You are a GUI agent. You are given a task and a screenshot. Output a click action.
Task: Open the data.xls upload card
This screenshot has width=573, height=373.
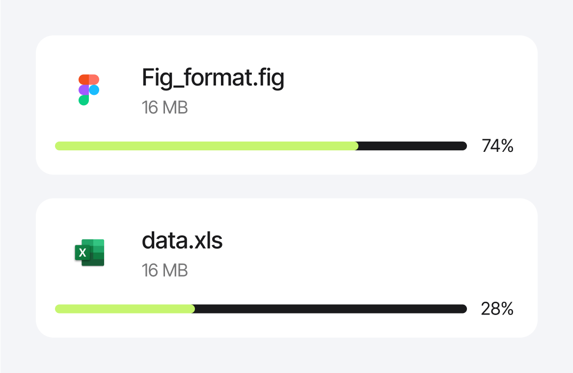[x=287, y=267]
